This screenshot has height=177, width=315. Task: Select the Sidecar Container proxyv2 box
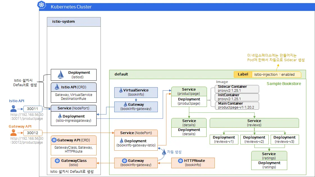237,89
